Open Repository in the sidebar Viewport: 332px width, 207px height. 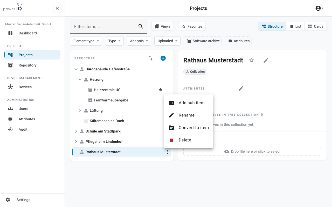click(32, 65)
